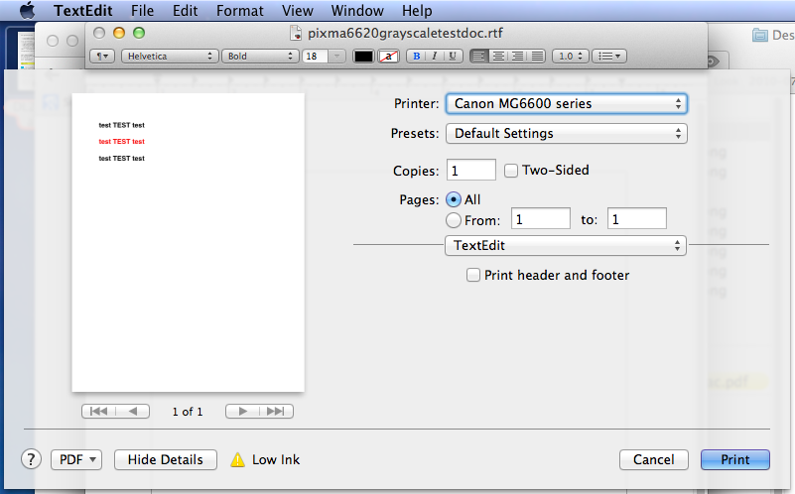Image resolution: width=795 pixels, height=494 pixels.
Task: Jump to first page of preview
Action: tap(99, 411)
